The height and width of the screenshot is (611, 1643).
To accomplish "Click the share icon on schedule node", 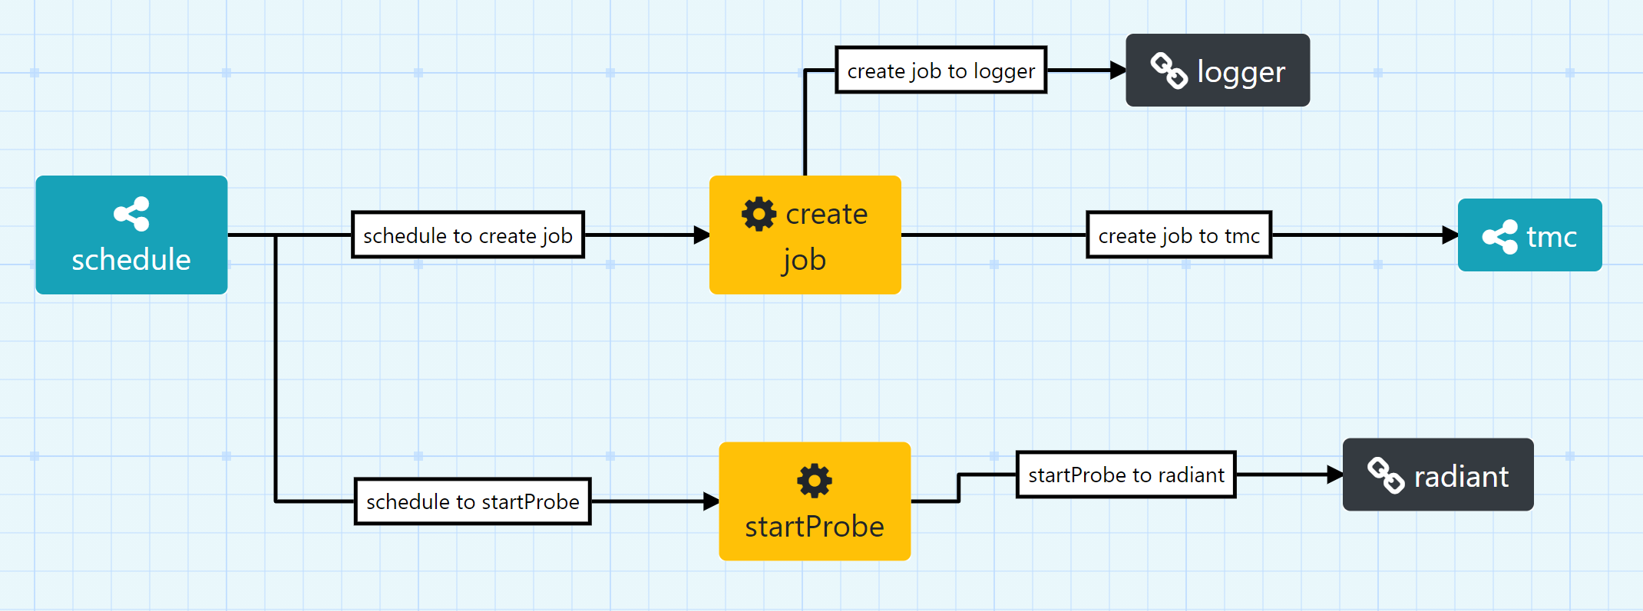I will [x=131, y=214].
